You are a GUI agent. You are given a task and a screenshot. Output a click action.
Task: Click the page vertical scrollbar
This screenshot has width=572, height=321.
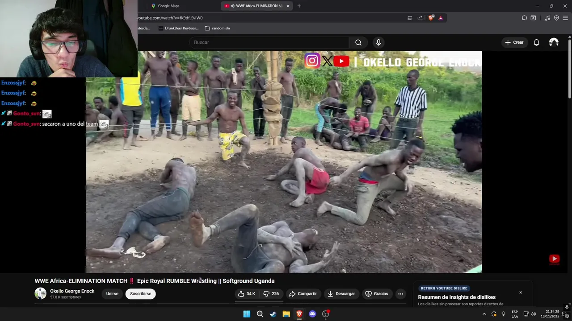(569, 69)
